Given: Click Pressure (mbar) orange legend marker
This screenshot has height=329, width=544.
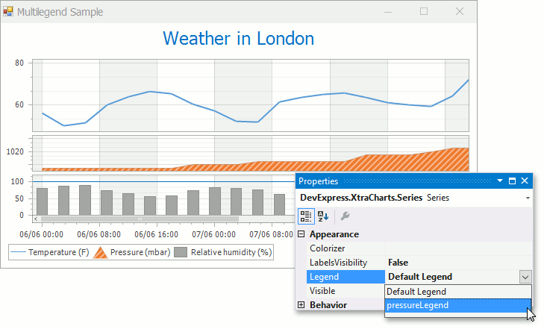Looking at the screenshot, I should click(100, 252).
